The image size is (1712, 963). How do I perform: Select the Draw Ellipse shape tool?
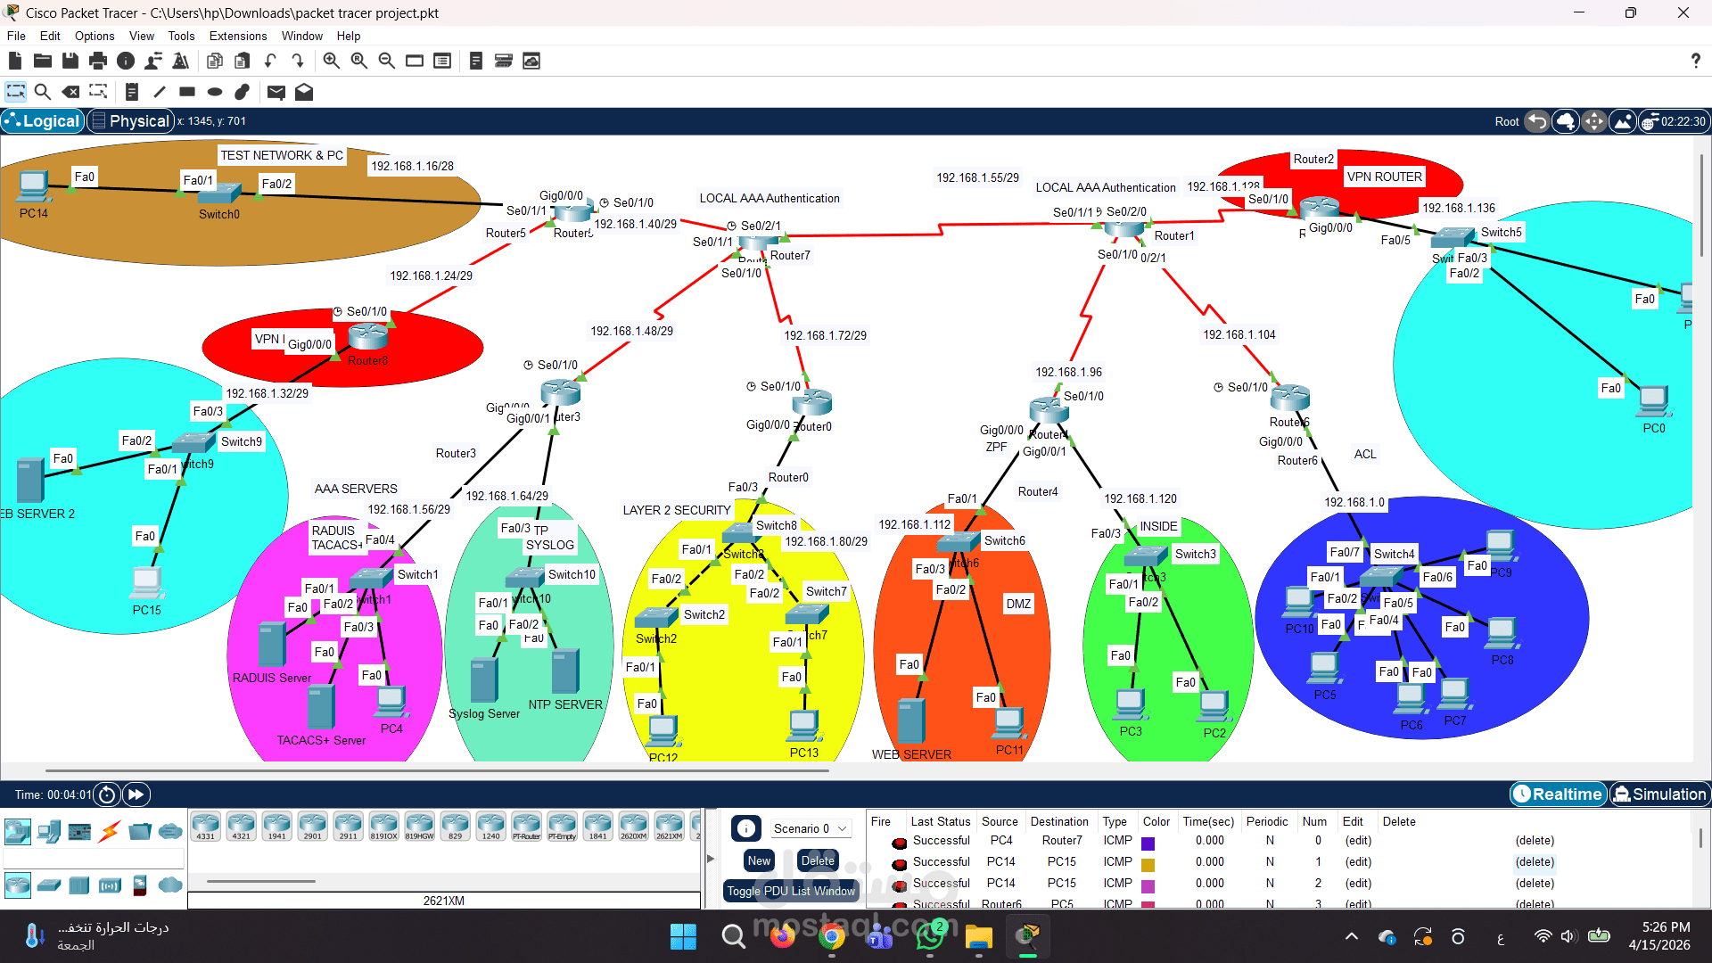pyautogui.click(x=214, y=92)
